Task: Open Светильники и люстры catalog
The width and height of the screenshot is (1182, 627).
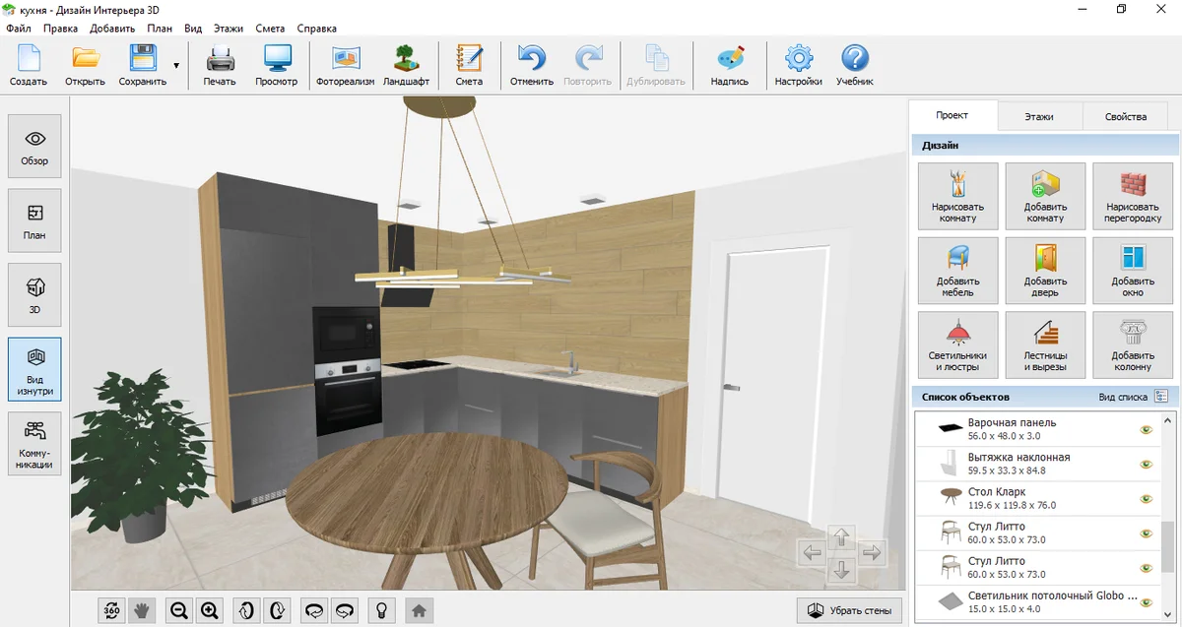Action: tap(957, 345)
